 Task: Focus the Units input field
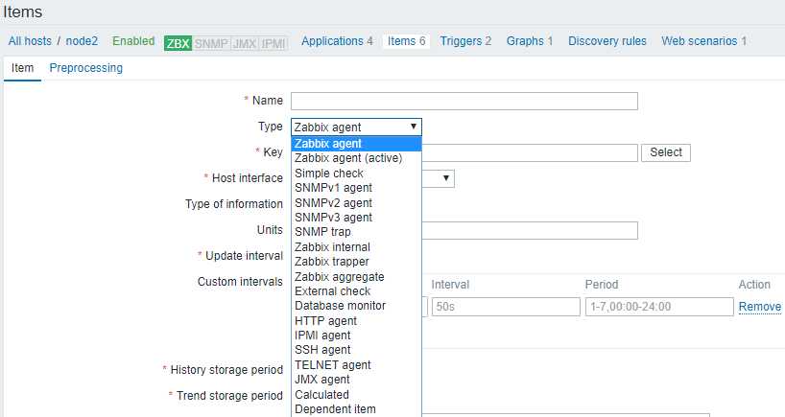tap(530, 230)
